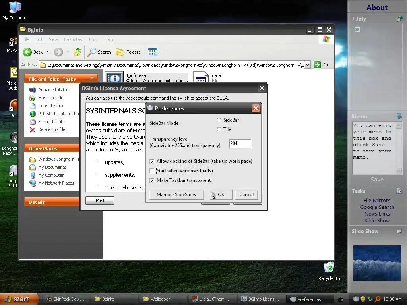407x305 pixels.
Task: Open the Start menu
Action: coord(19,299)
